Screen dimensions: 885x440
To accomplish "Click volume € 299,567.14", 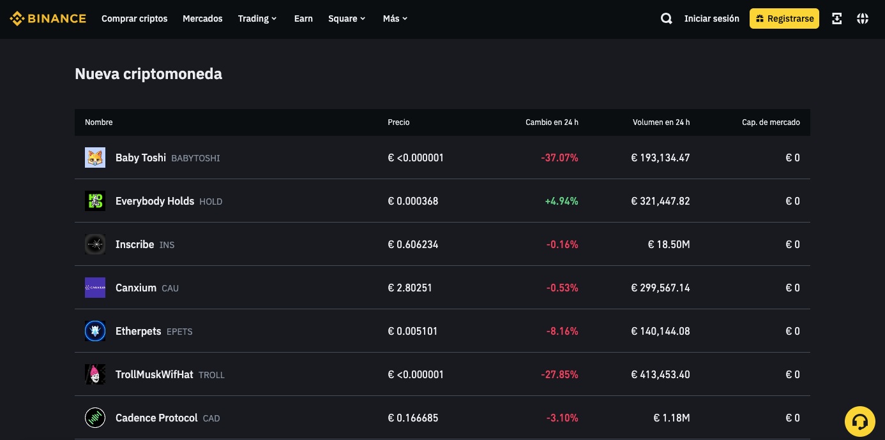I will [x=660, y=288].
